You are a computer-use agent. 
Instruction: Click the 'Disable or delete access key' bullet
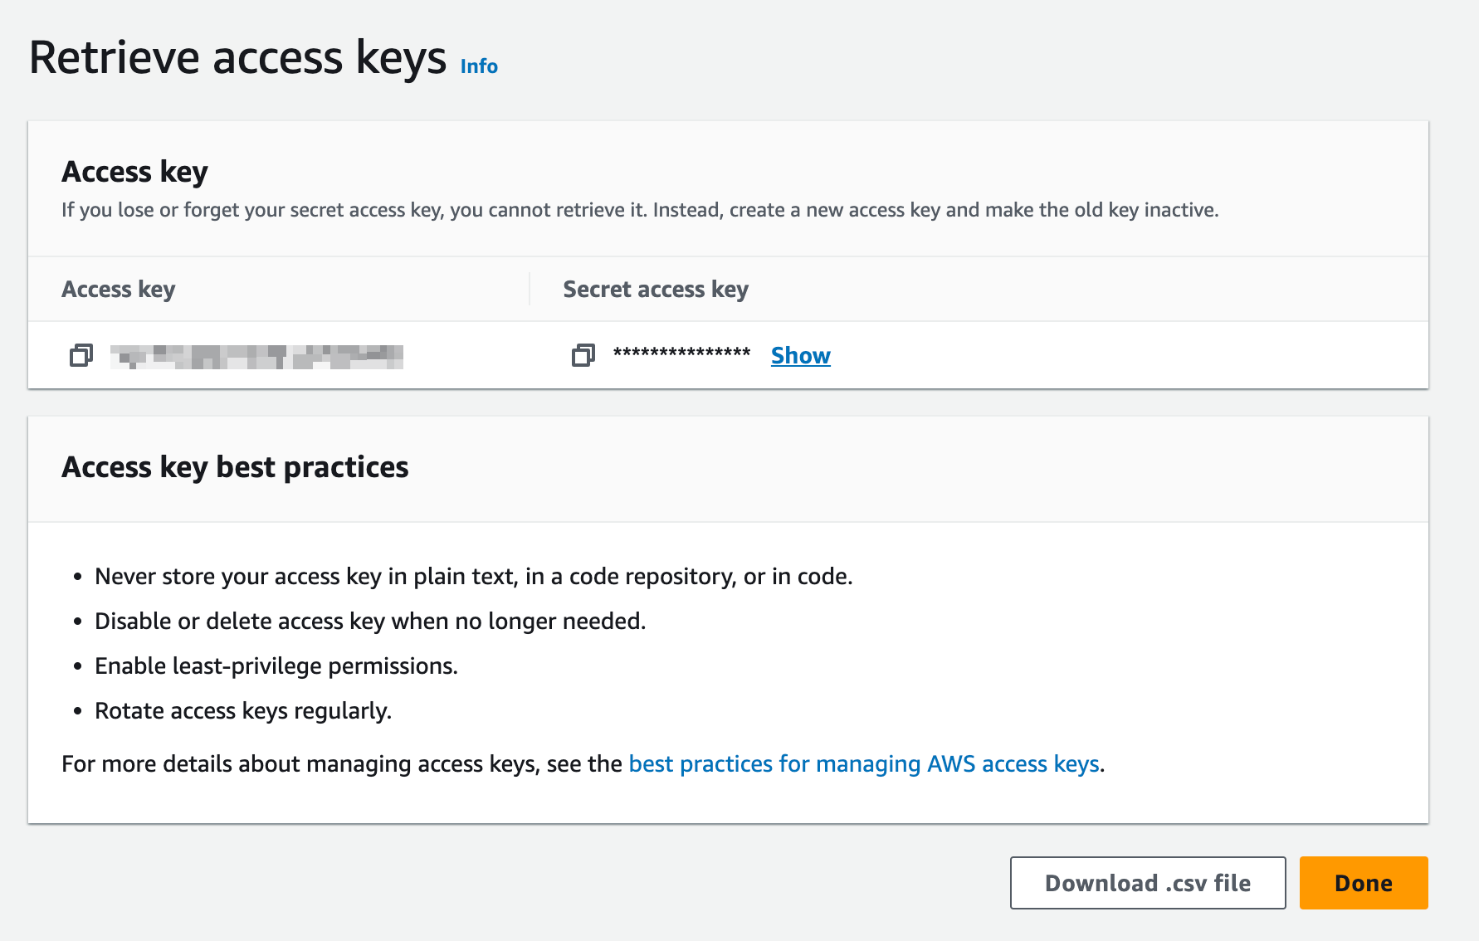369,622
